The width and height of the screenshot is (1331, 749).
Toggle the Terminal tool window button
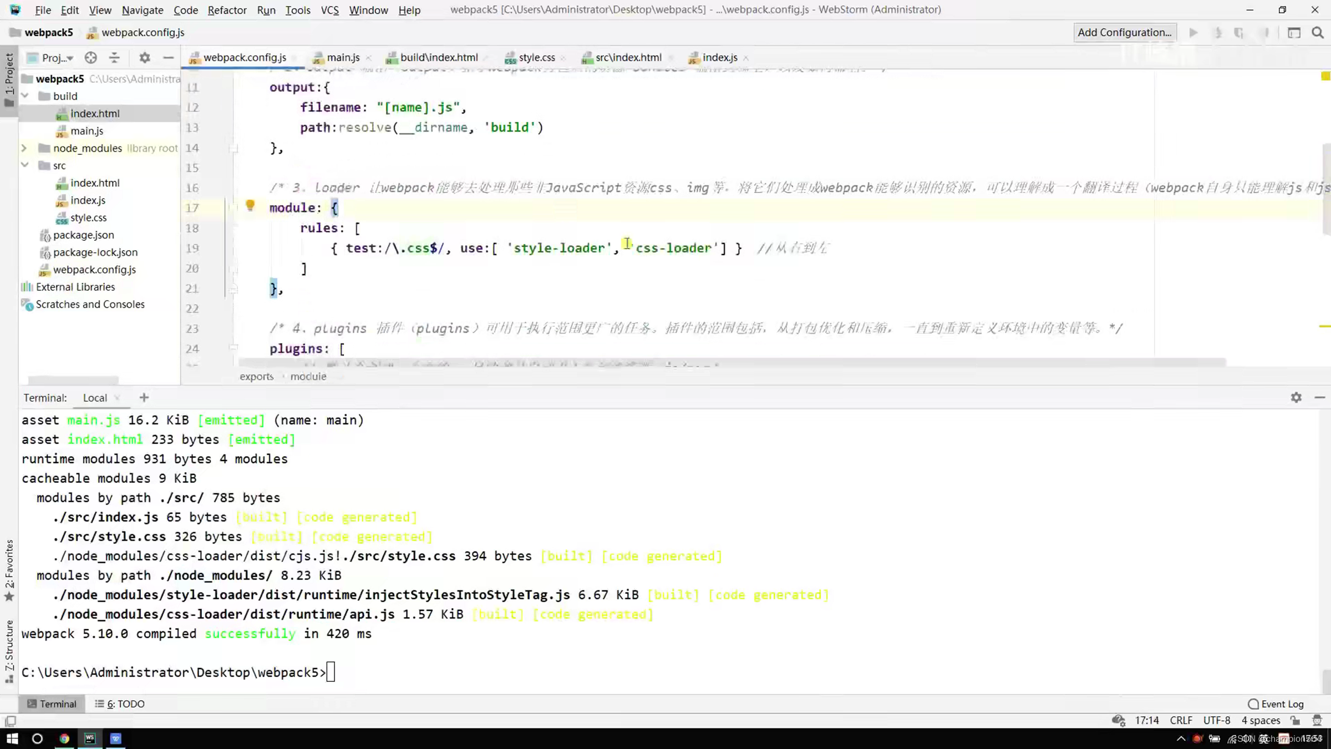click(x=52, y=704)
